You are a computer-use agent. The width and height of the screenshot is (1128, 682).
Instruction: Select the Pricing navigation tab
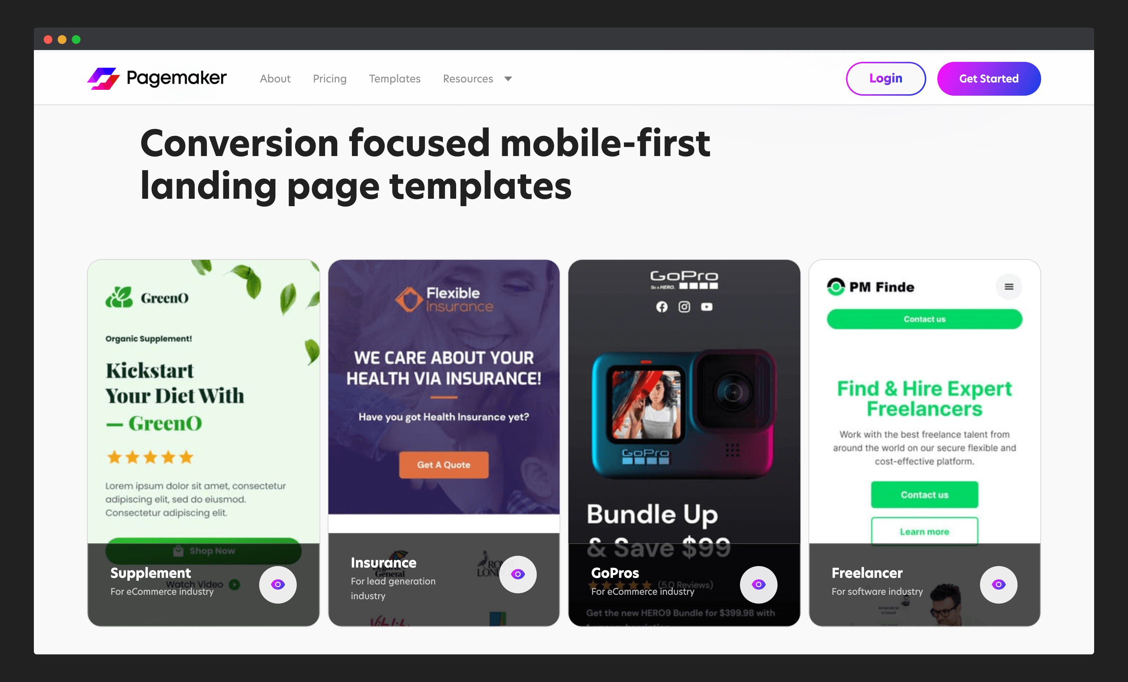point(329,78)
